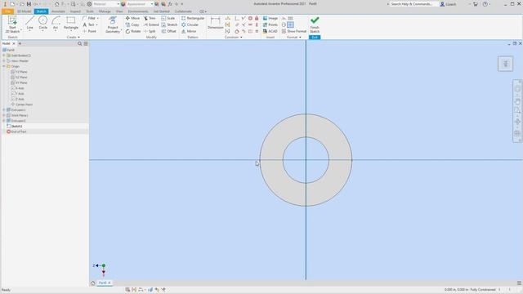Choose the Fillet tool

(89, 18)
